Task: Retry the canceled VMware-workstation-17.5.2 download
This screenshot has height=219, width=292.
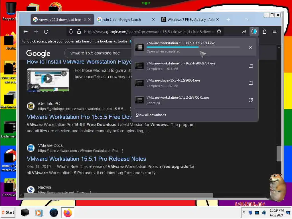Action: (251, 100)
